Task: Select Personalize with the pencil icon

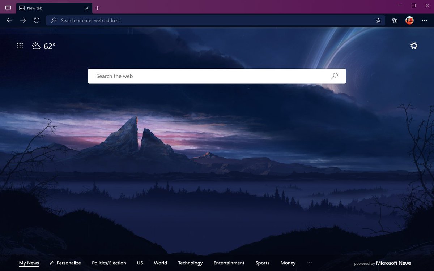Action: 65,263
